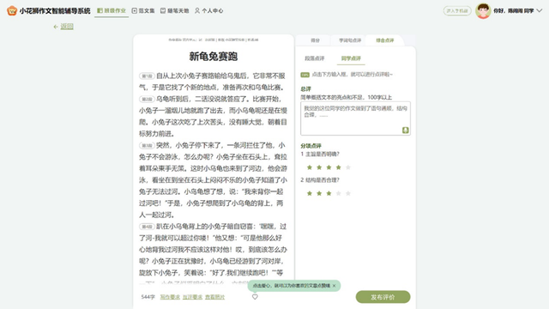This screenshot has height=309, width=549.
Task: Click the 发布评价 button
Action: (383, 297)
